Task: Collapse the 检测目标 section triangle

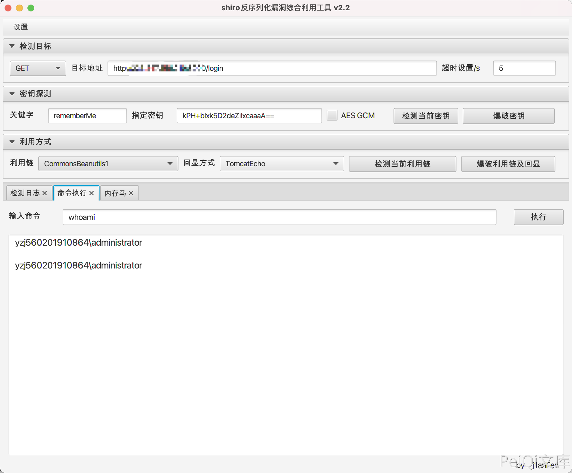Action: click(x=12, y=46)
